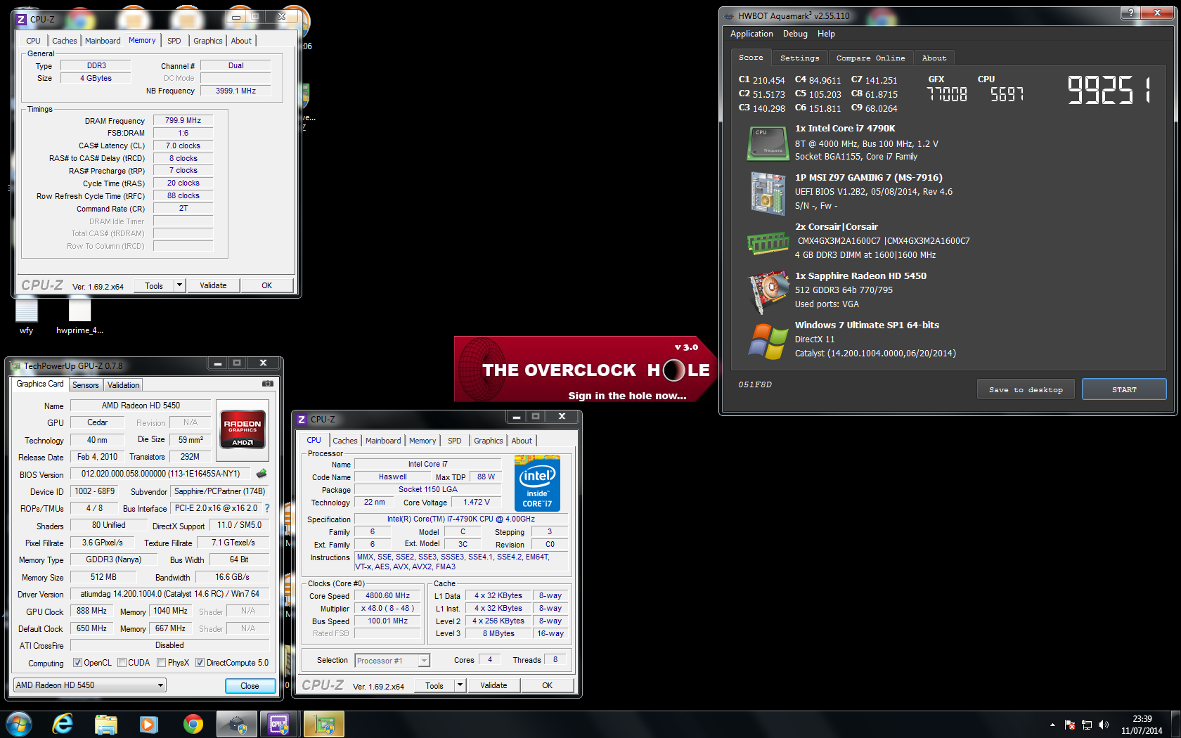Viewport: 1181px width, 738px height.
Task: Toggle the DirectCompute 5.0 checkbox
Action: point(200,663)
